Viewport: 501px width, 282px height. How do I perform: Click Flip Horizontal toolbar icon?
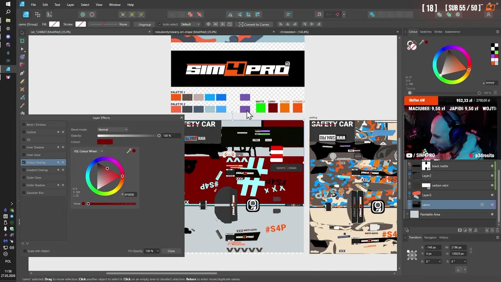click(230, 14)
